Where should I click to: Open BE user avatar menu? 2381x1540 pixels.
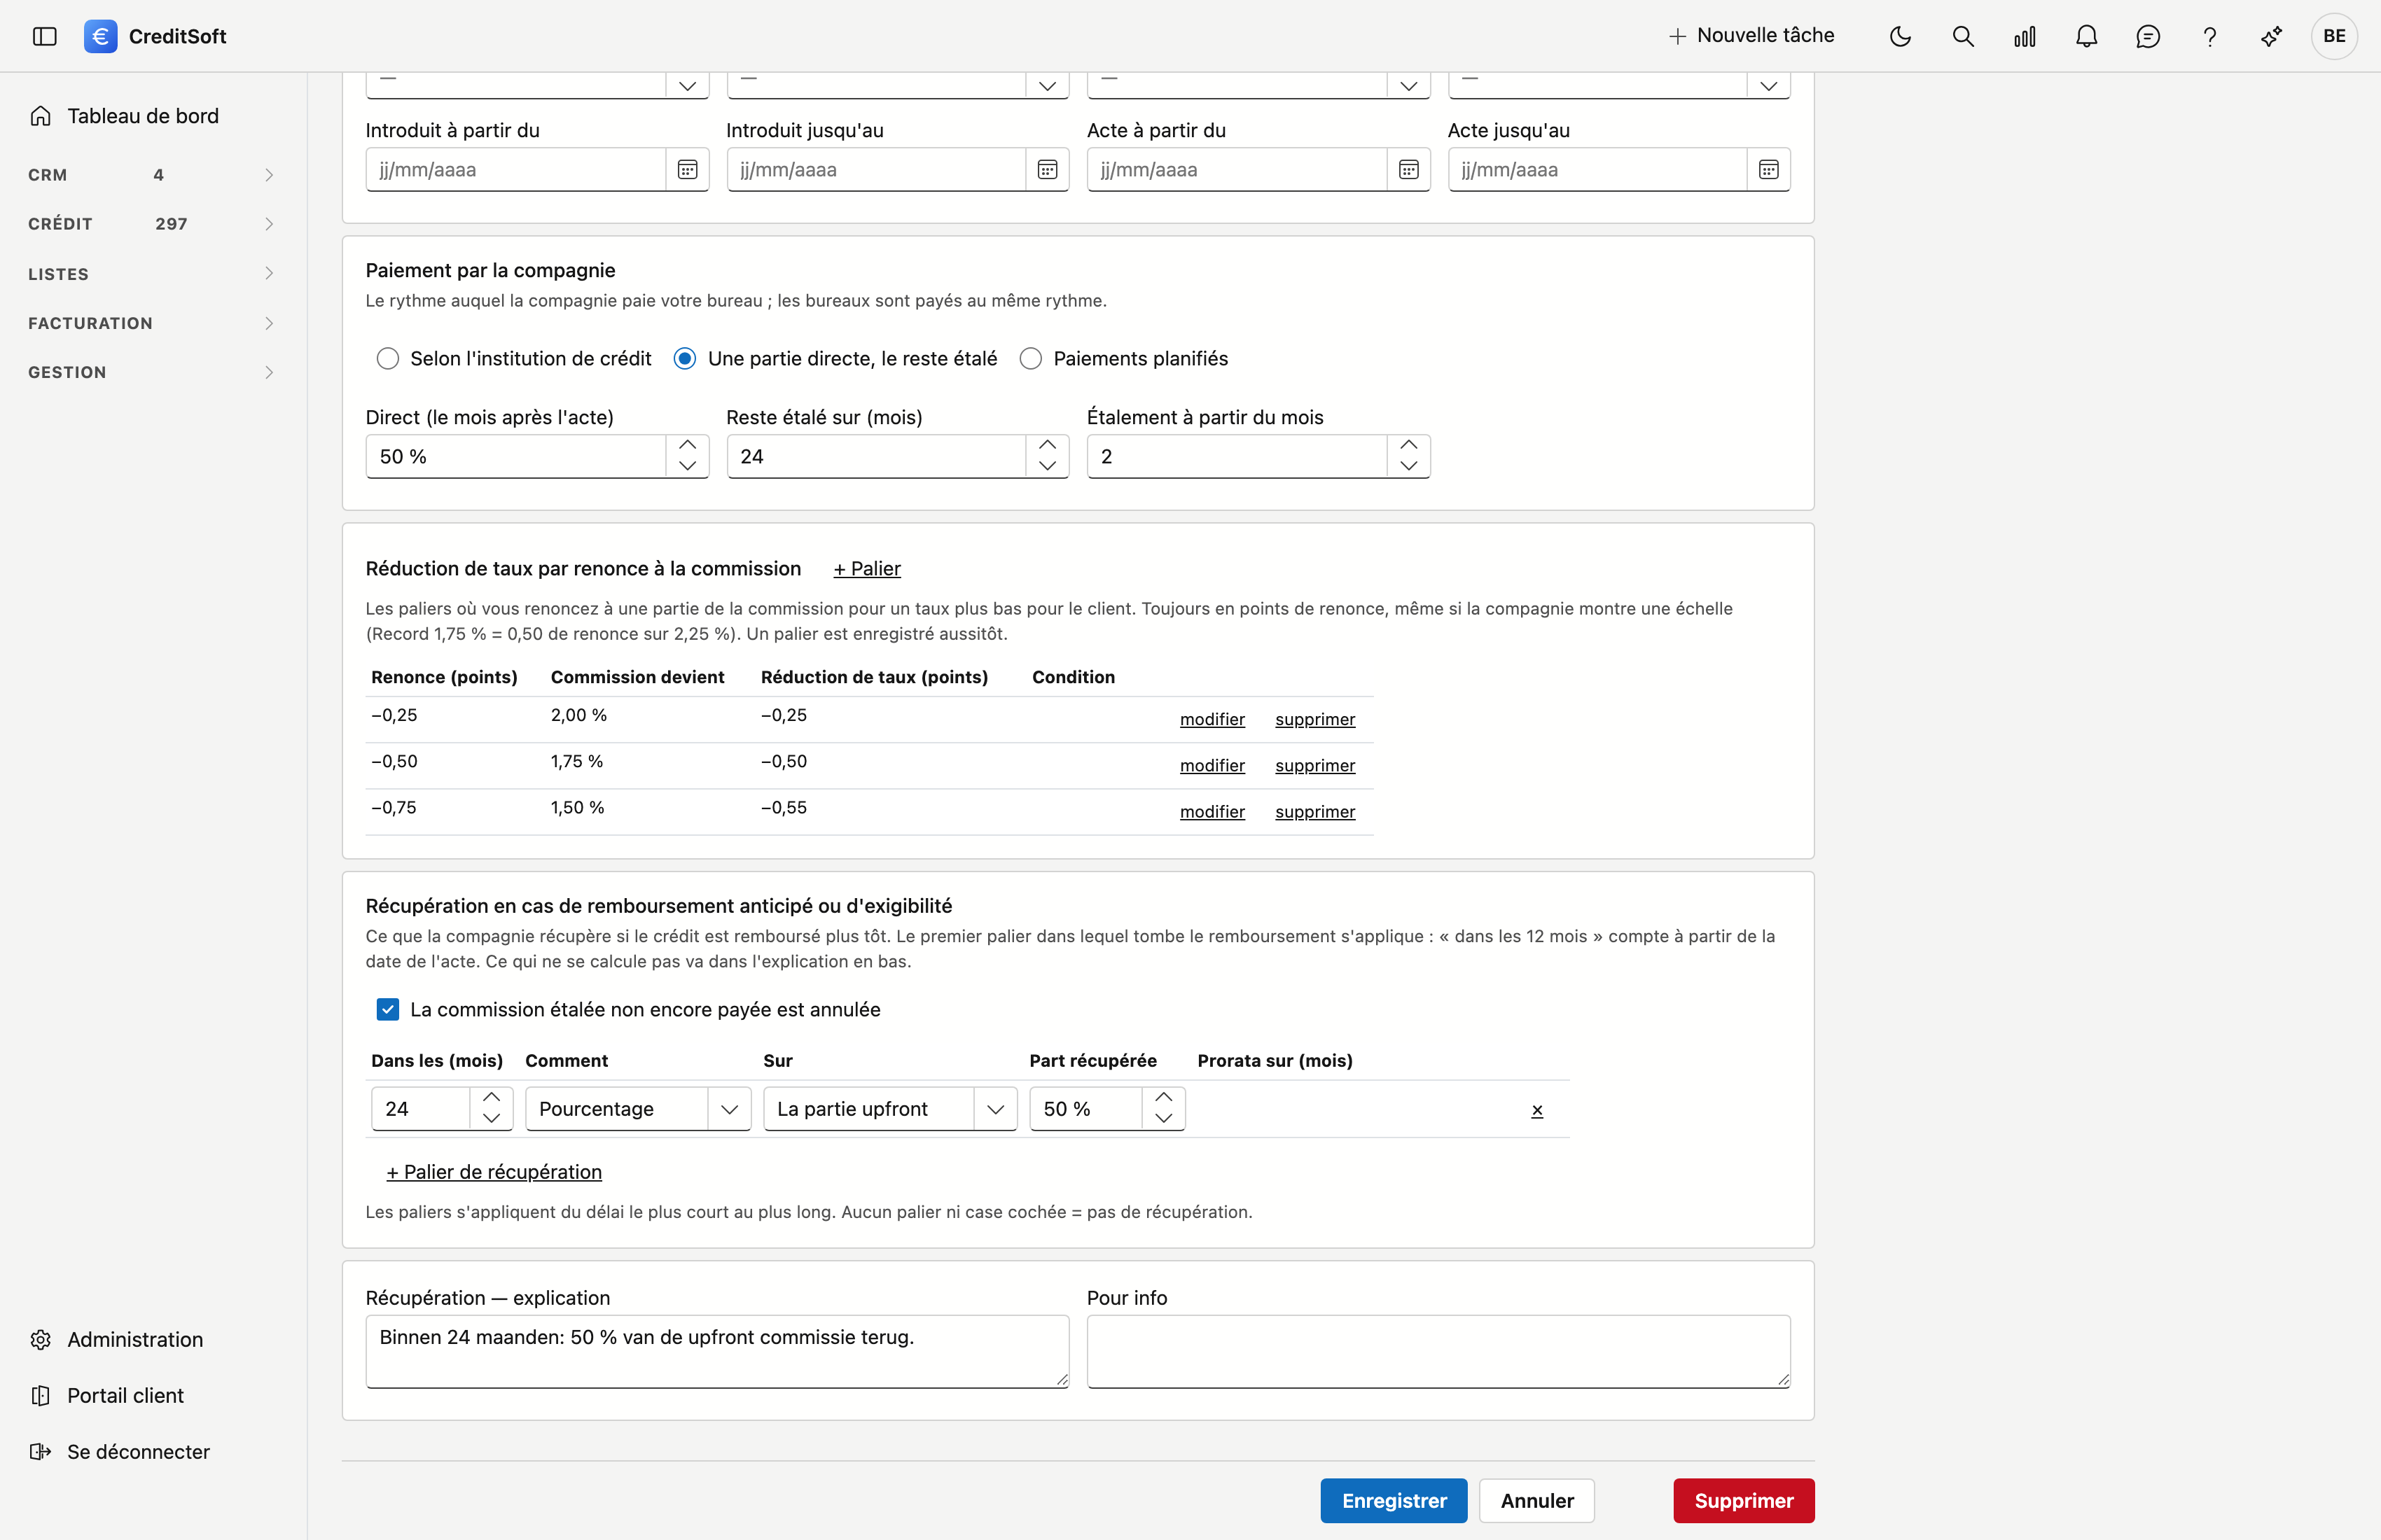[x=2334, y=36]
